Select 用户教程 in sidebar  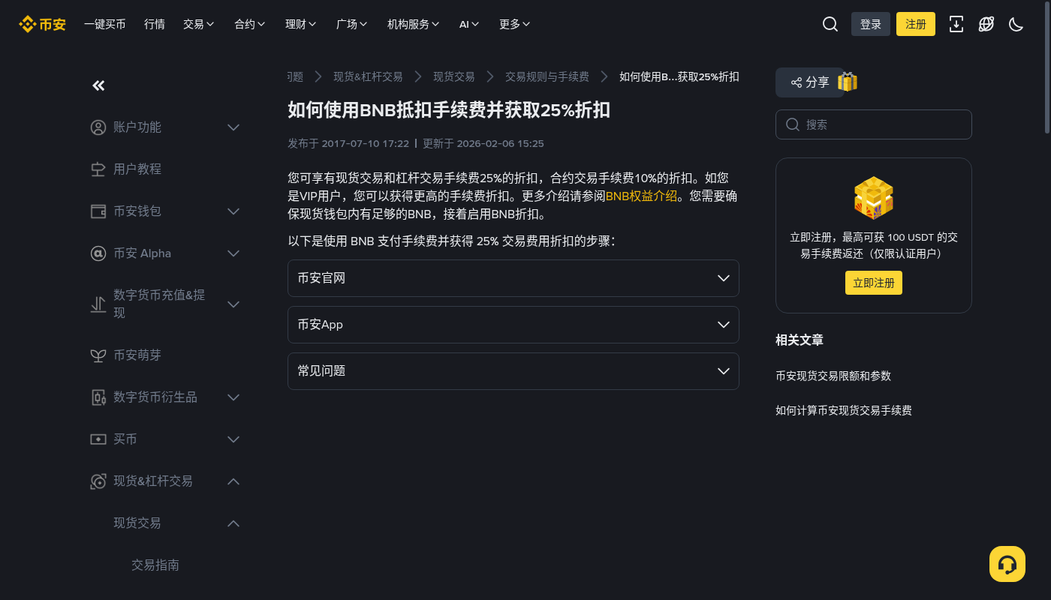point(137,169)
